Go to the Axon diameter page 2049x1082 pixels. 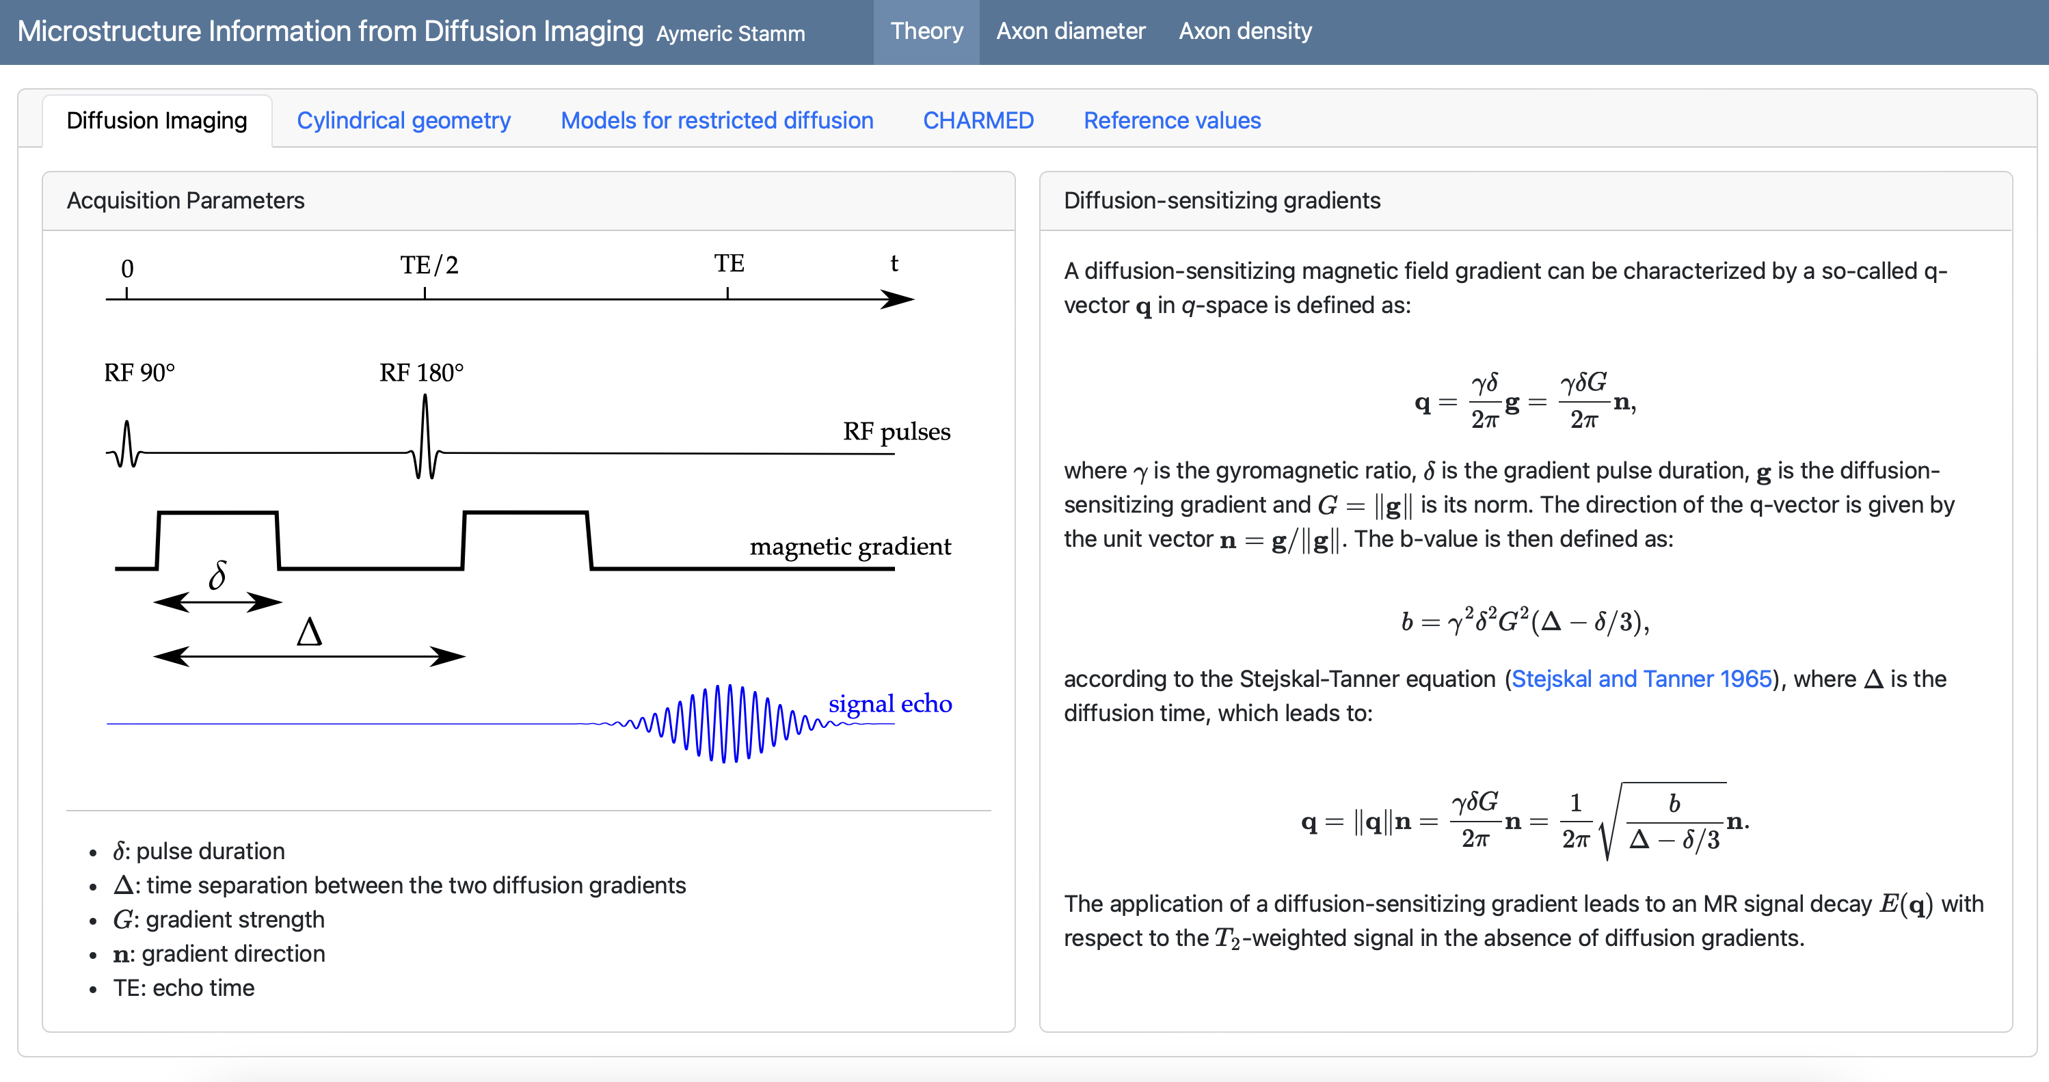[x=1071, y=32]
